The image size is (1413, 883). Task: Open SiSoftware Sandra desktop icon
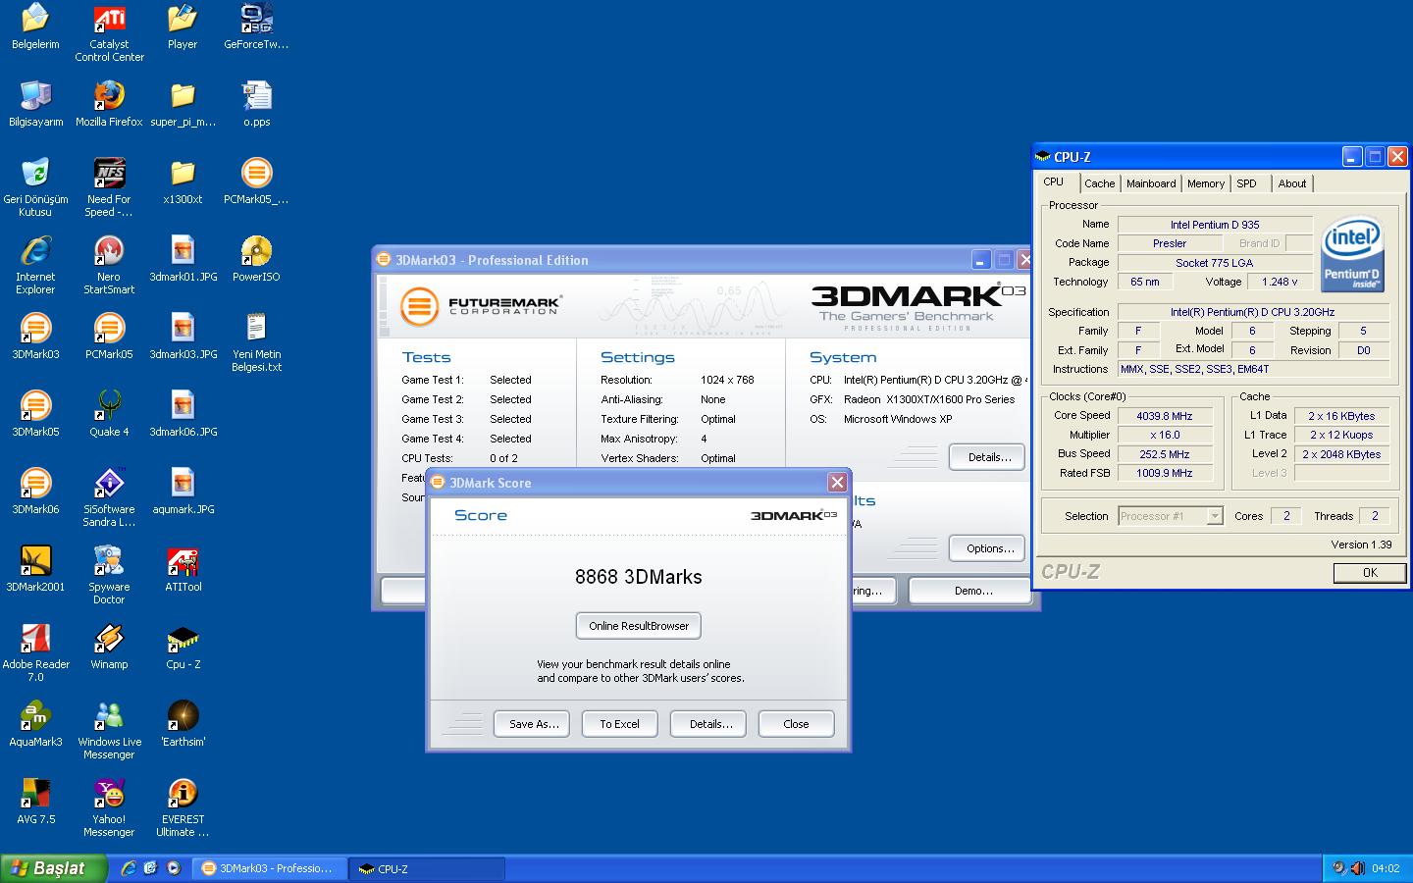[x=109, y=497]
